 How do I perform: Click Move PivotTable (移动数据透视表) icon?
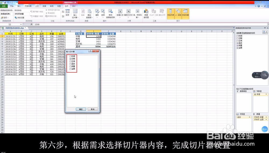tap(110, 14)
